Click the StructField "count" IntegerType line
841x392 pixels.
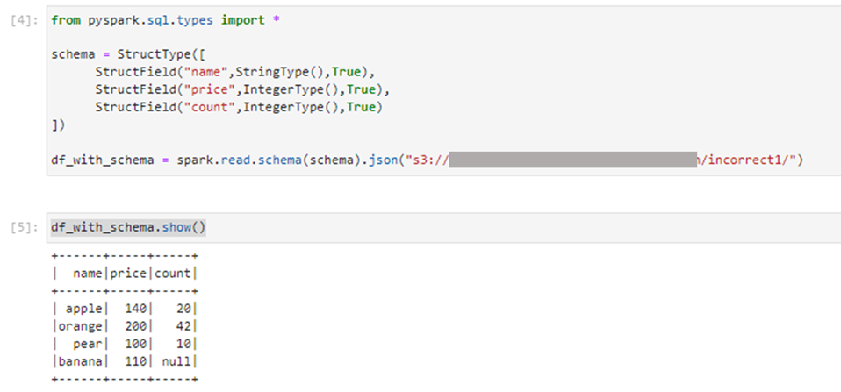click(x=239, y=107)
